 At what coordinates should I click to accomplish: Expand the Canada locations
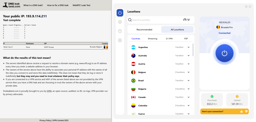[x=188, y=97]
